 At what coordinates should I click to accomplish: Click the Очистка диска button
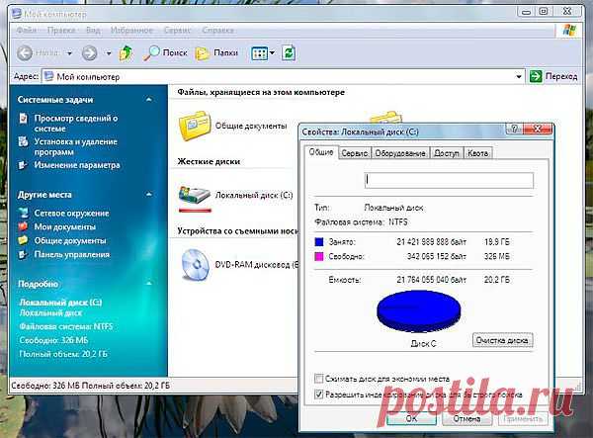click(x=502, y=340)
